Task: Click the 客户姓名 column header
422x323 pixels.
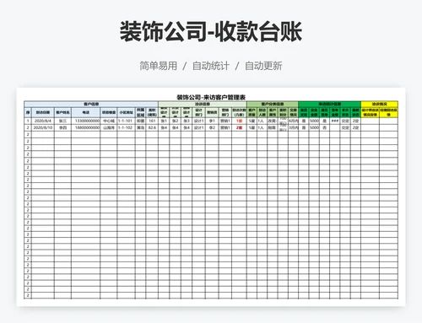Action: click(62, 112)
